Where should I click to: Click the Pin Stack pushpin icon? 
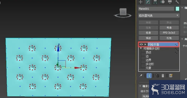point(141,76)
